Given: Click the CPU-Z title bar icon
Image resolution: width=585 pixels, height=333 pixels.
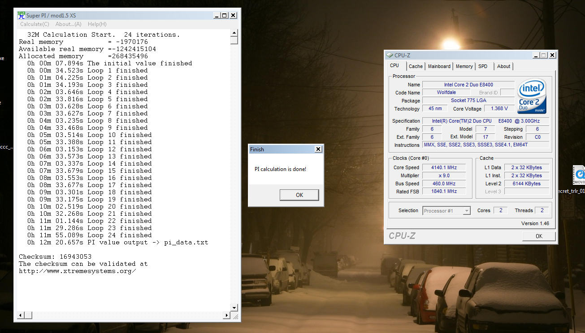Looking at the screenshot, I should pos(390,55).
